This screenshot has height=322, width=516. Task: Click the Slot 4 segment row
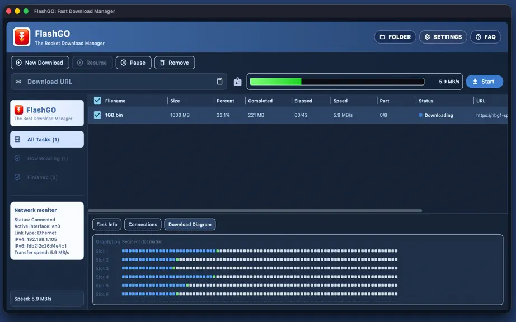click(259, 277)
